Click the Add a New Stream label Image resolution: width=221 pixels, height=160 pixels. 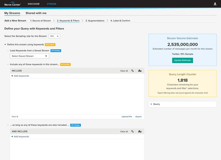pyautogui.click(x=15, y=21)
